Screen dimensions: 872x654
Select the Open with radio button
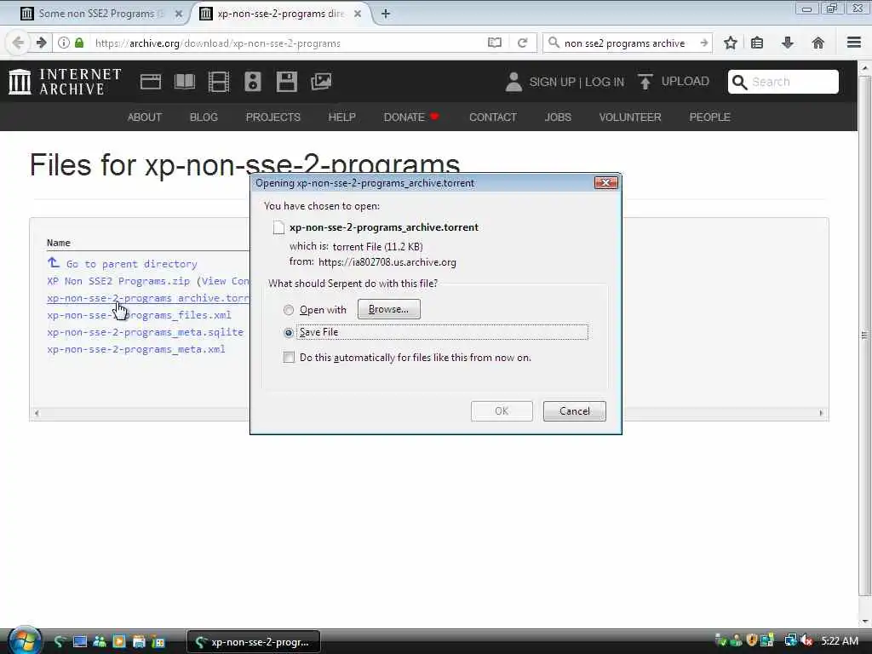point(288,310)
